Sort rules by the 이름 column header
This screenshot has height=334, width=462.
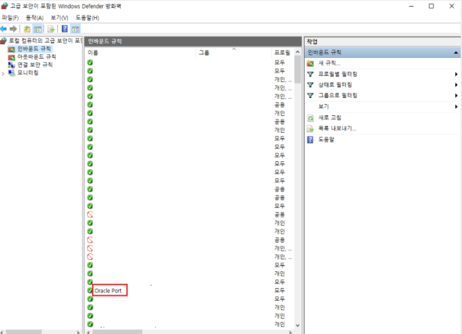point(93,52)
